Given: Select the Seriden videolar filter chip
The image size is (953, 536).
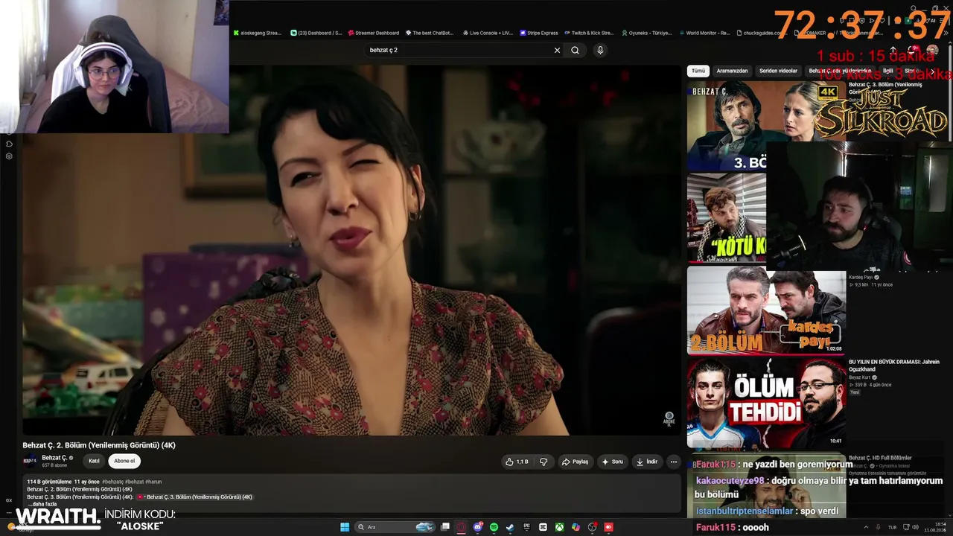Looking at the screenshot, I should (778, 71).
